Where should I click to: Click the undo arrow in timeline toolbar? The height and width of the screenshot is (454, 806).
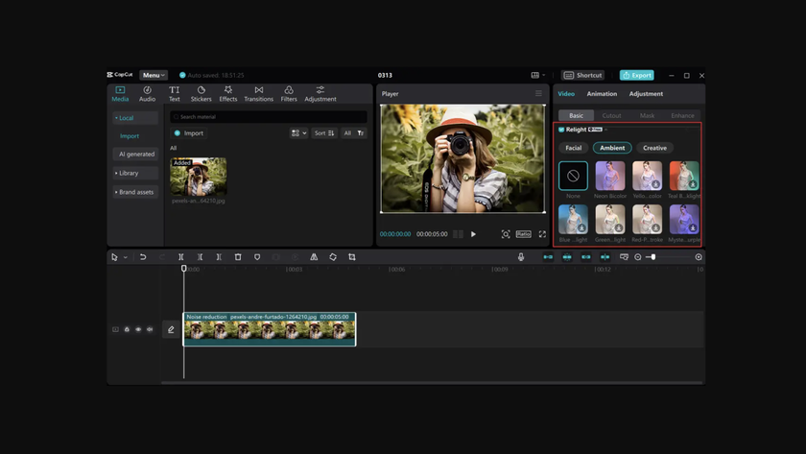pyautogui.click(x=143, y=257)
